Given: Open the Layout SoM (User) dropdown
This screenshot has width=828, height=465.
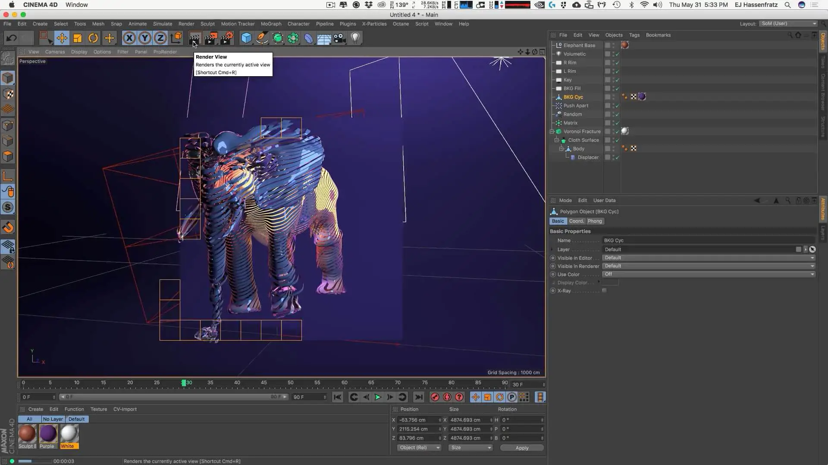Looking at the screenshot, I should [788, 24].
